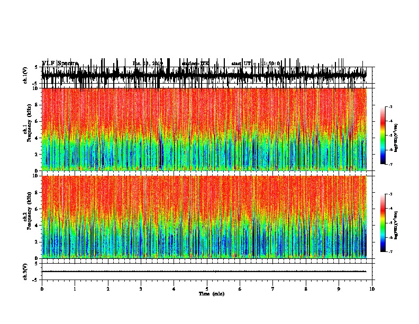The height and width of the screenshot is (324, 419).
Task: Click the 'Time (min)' x-axis label
Action: coord(212,294)
